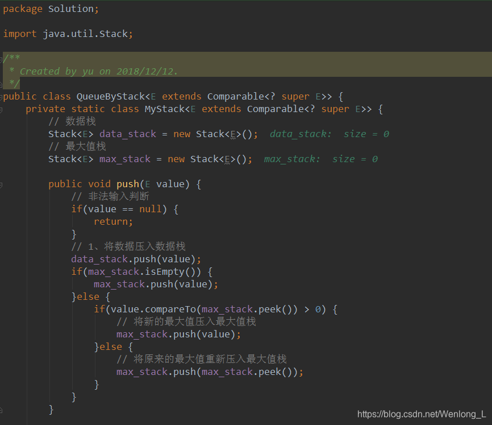Collapse the QueueByStack class fold marker

1,97
